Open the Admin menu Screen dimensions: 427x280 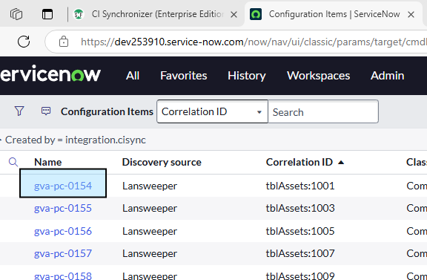coord(387,76)
